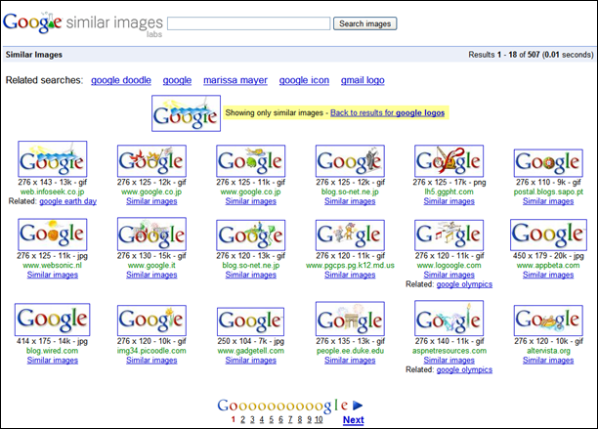The image size is (598, 429).
Task: Go to results page 9
Action: (310, 420)
